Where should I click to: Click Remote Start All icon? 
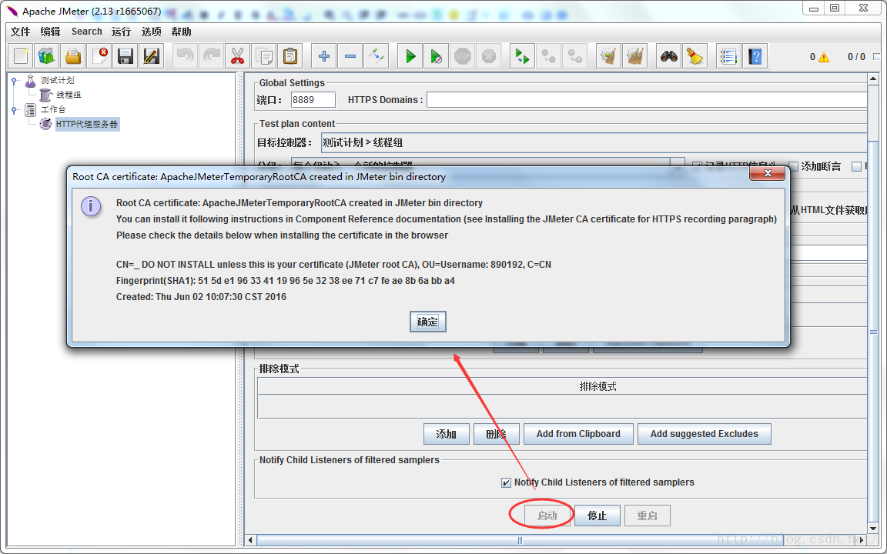[x=522, y=56]
